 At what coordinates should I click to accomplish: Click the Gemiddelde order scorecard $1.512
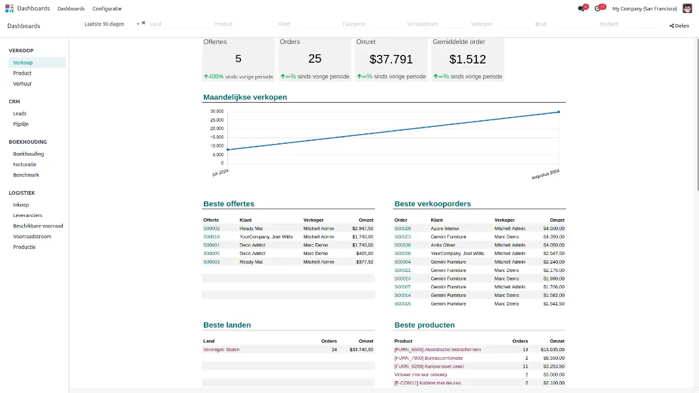coord(467,60)
